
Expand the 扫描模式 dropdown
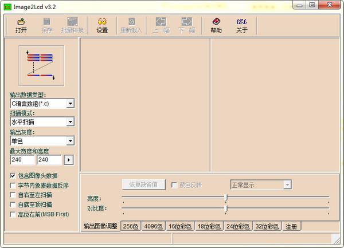point(70,122)
